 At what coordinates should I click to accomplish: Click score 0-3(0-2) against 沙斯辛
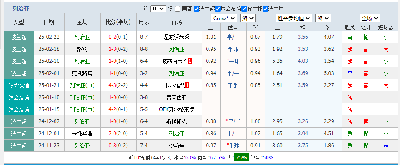[118, 146]
